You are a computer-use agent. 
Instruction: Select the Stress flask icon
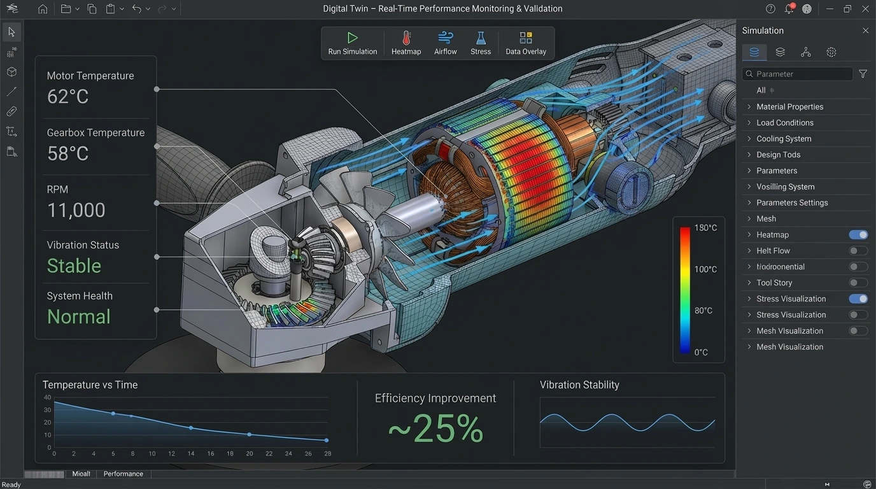(x=480, y=43)
